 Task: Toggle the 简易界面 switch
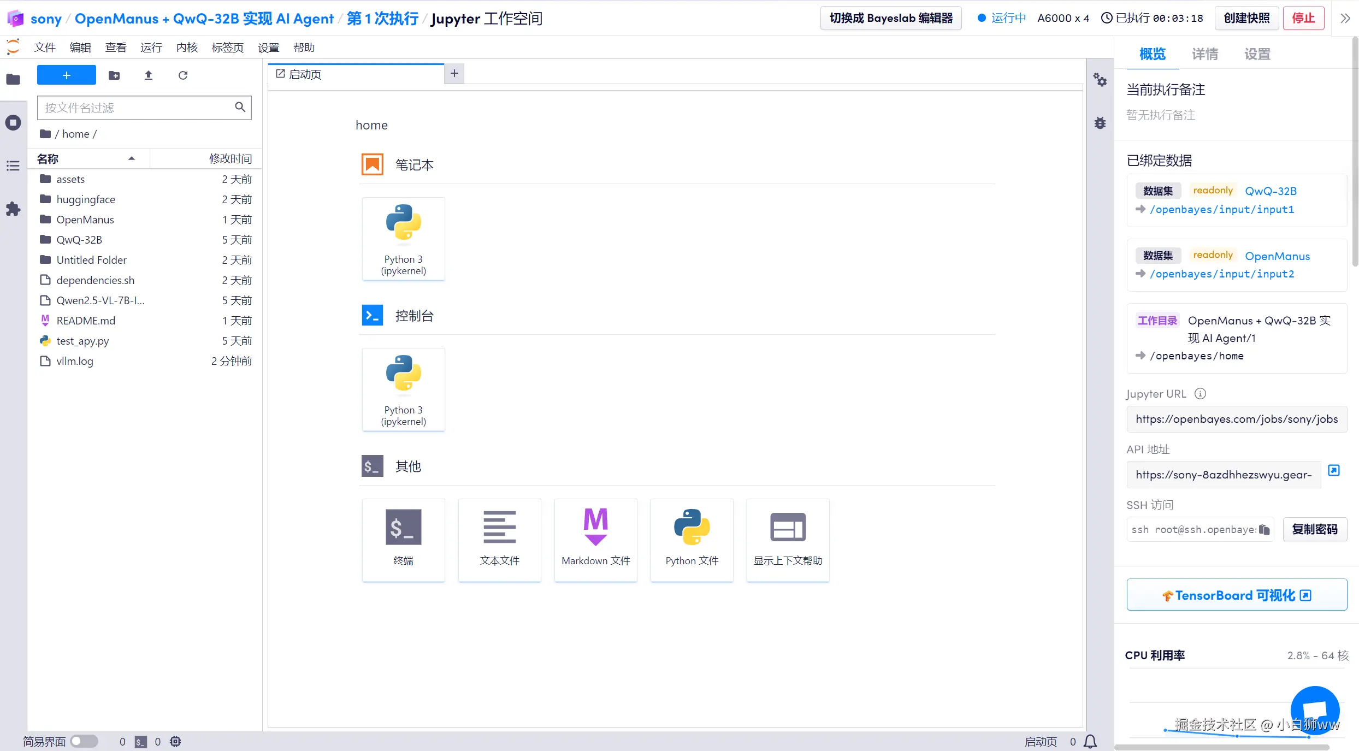click(x=84, y=741)
